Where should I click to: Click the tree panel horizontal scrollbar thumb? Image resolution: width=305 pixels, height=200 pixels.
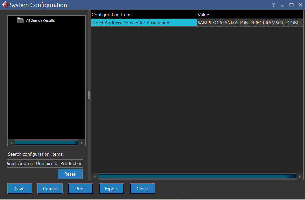coord(46,143)
